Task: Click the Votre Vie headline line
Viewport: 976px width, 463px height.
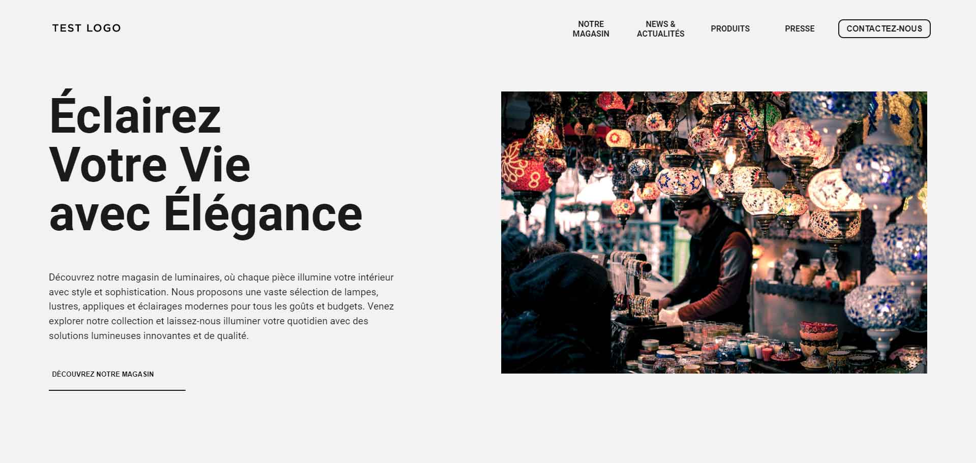Action: 150,165
